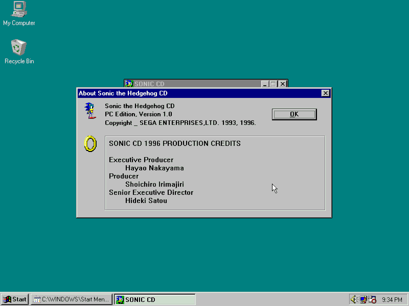Click the "Senior Executive Director" credit heading
This screenshot has height=306, width=409.
tap(151, 192)
